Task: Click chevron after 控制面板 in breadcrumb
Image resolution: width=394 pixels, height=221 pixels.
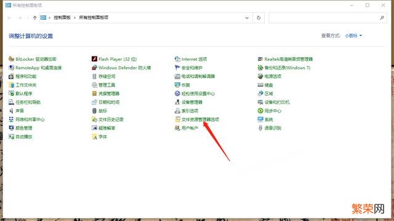Action: 74,18
